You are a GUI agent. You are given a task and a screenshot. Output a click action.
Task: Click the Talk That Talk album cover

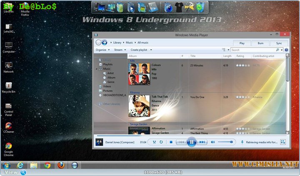(x=139, y=106)
